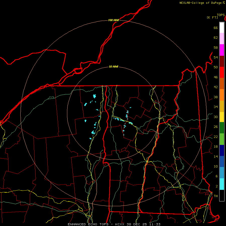Screen dimensions: 226x226
Task: Select the gold legend swatch
Action: [x=222, y=106]
